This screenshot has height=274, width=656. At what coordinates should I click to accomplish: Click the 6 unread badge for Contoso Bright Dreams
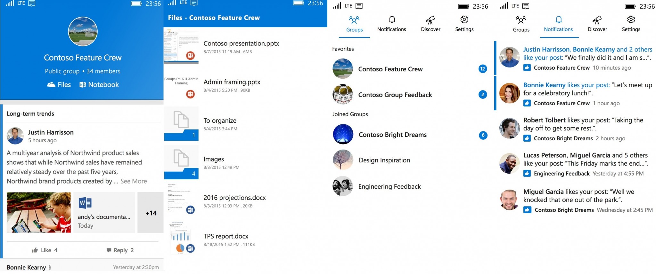click(483, 135)
